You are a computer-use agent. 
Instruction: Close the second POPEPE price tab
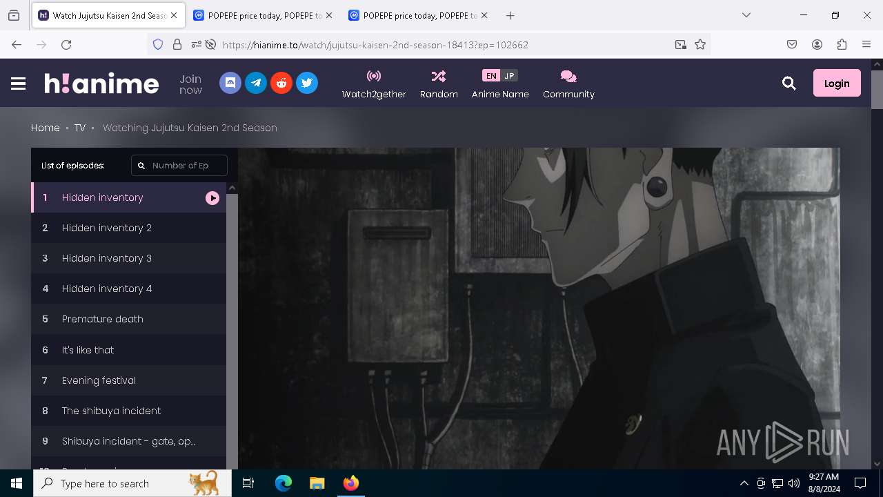[484, 15]
